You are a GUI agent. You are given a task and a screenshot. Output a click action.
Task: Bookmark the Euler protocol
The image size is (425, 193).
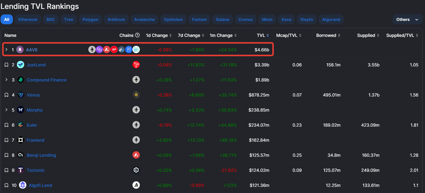tap(6, 125)
